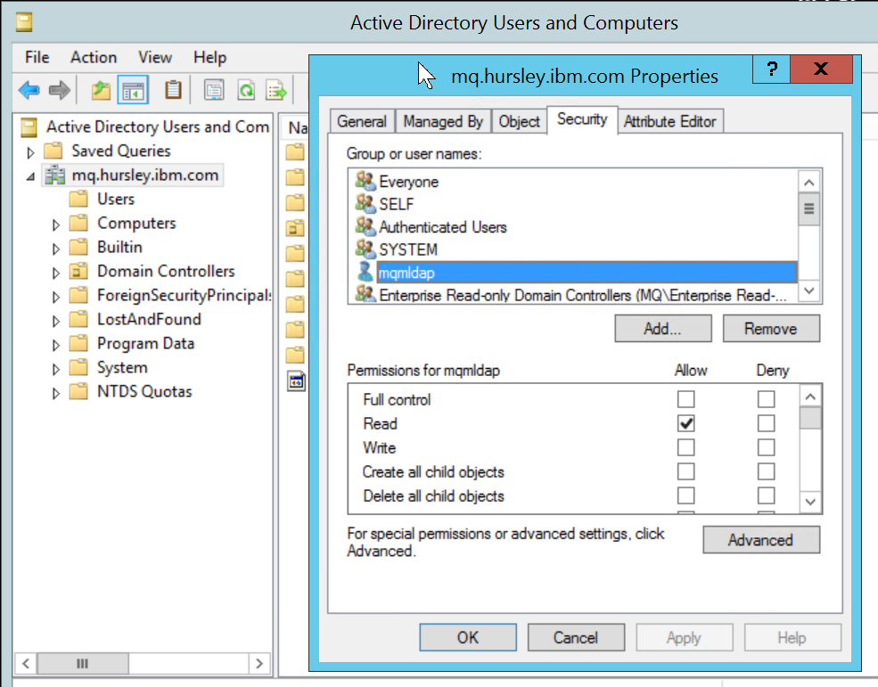Click the SYSTEM group icon
This screenshot has height=687, width=878.
coord(365,249)
